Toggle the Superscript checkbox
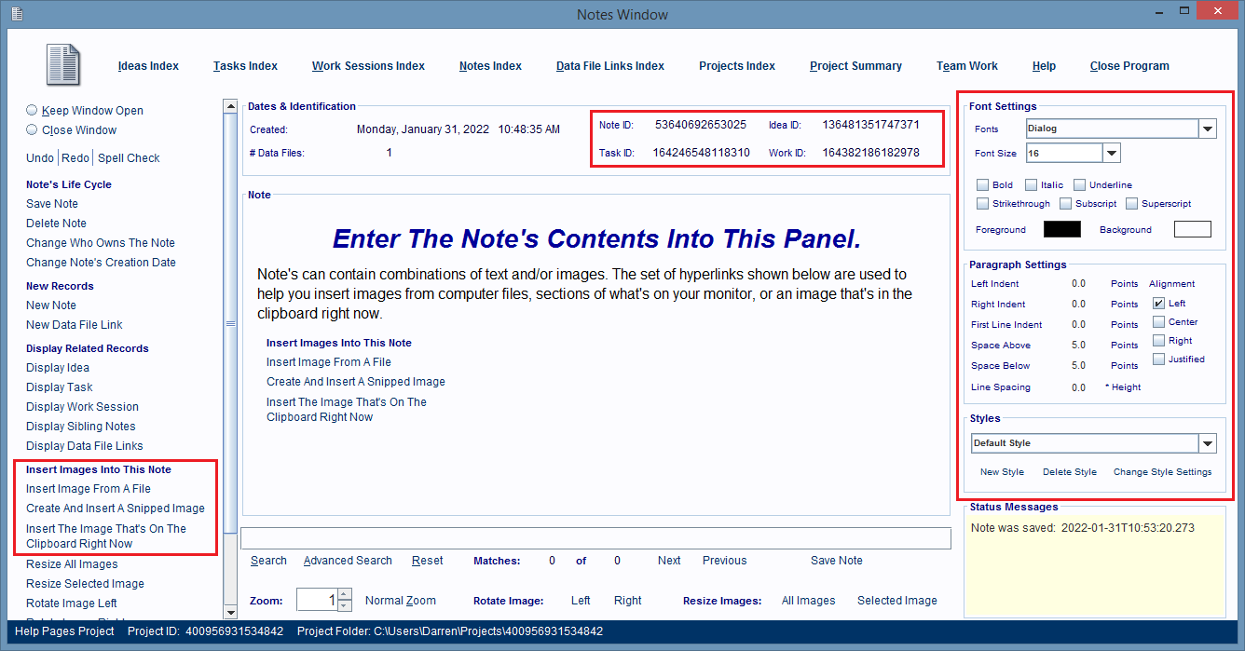The height and width of the screenshot is (651, 1245). click(x=1132, y=204)
